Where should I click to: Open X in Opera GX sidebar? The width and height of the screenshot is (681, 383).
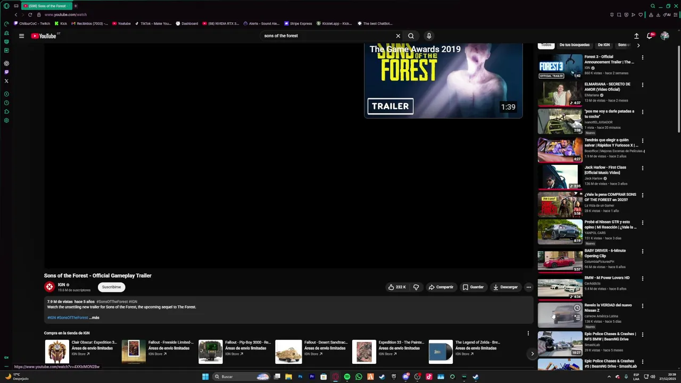6,81
